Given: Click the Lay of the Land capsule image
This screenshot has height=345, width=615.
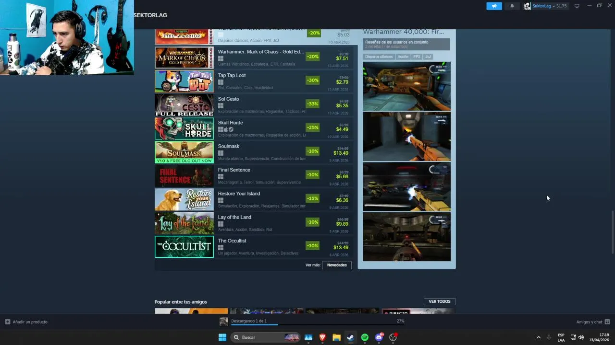Looking at the screenshot, I should [184, 223].
